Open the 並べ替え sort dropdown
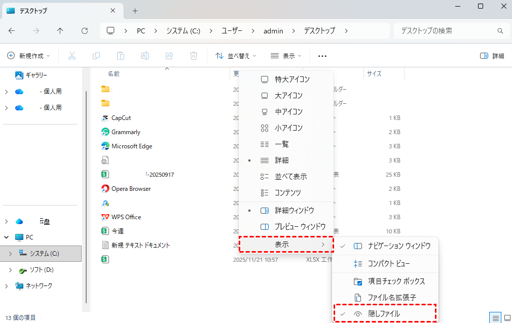The width and height of the screenshot is (512, 323). point(236,56)
